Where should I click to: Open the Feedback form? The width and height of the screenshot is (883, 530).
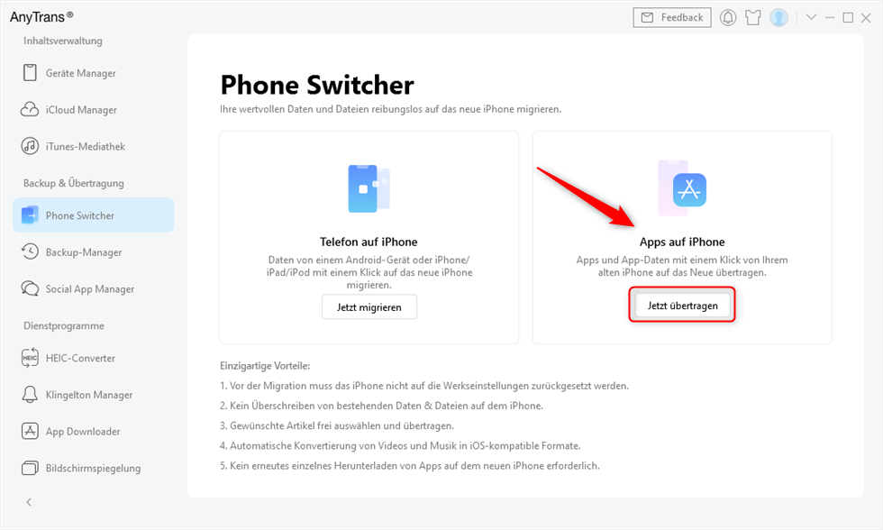(672, 17)
